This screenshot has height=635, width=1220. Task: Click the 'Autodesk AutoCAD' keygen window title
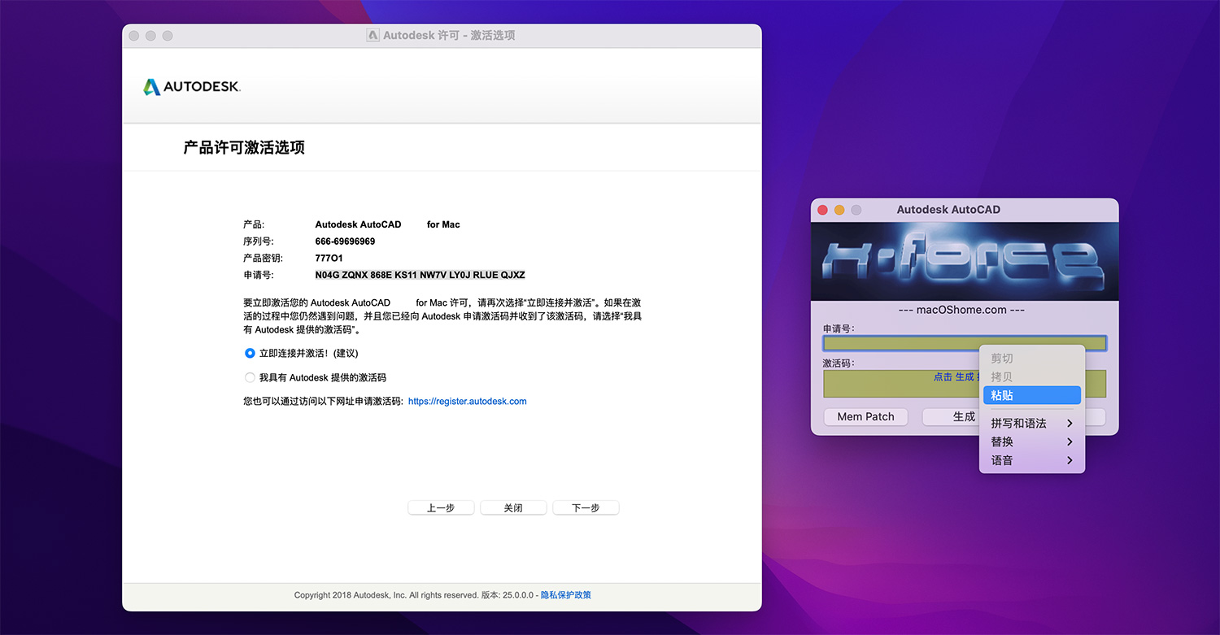[948, 210]
